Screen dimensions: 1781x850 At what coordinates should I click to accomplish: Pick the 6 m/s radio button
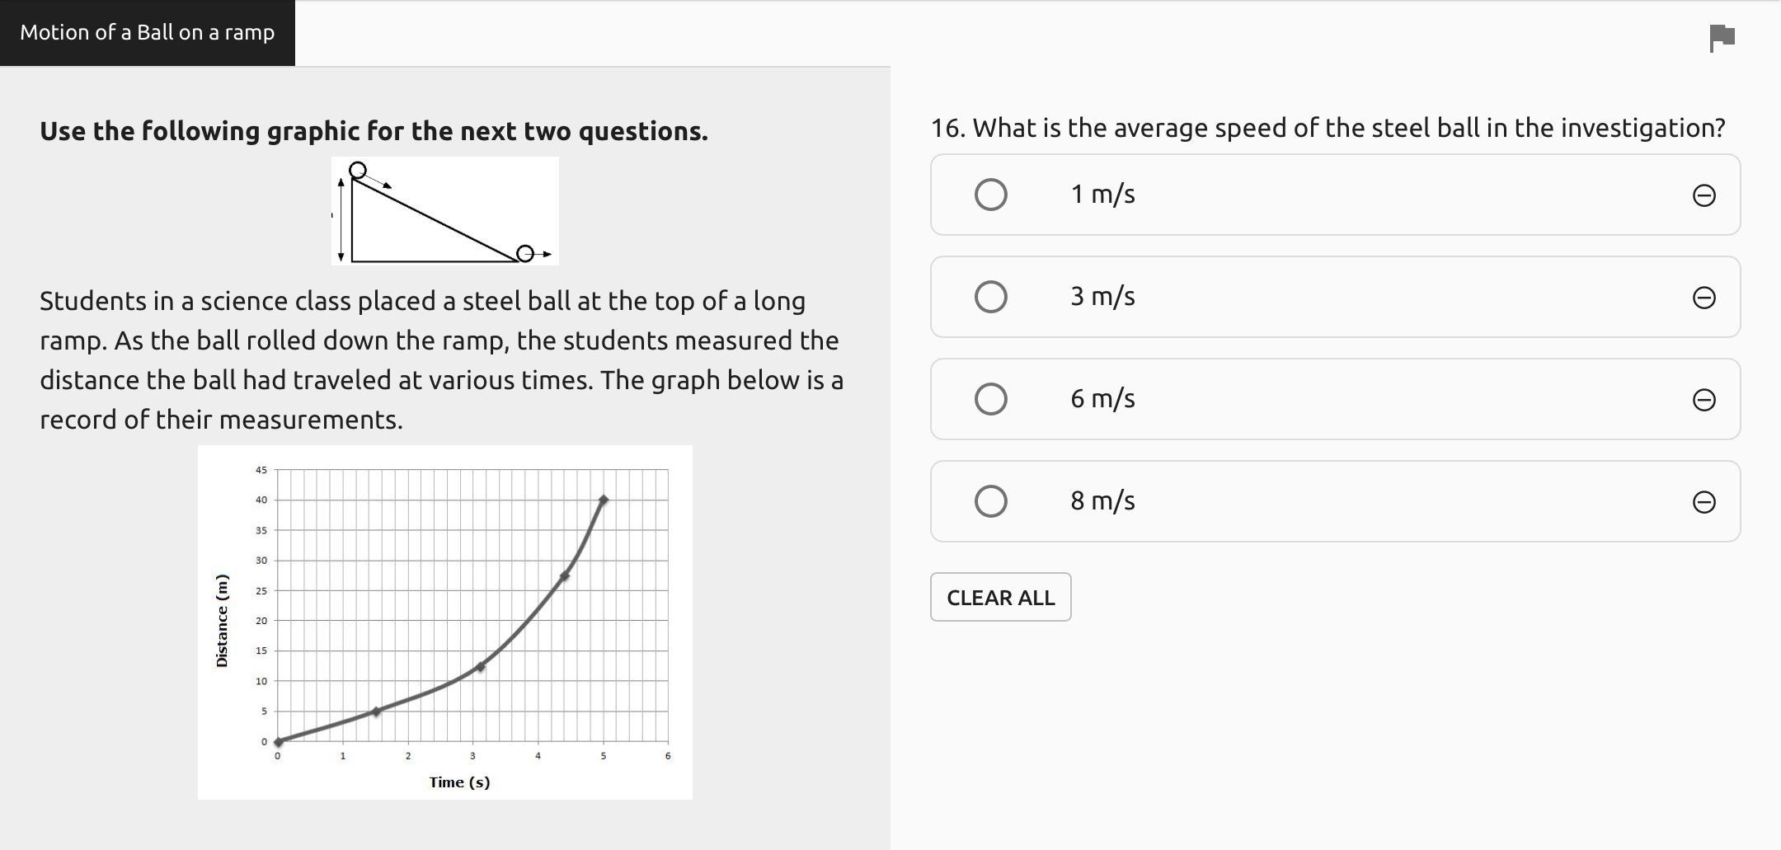tap(990, 400)
